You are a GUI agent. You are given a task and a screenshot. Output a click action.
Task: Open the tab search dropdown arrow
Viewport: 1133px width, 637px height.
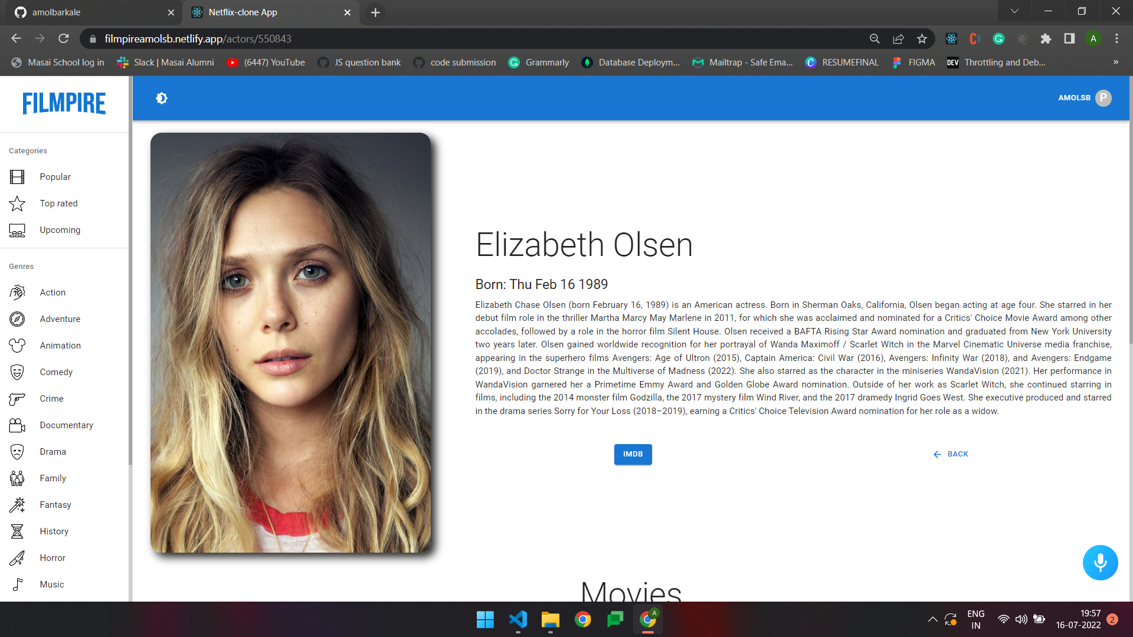pos(1014,11)
